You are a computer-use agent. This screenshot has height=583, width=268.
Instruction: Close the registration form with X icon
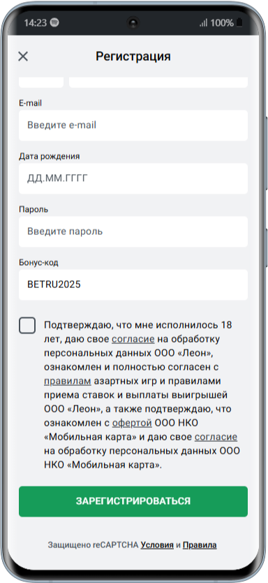pos(23,57)
